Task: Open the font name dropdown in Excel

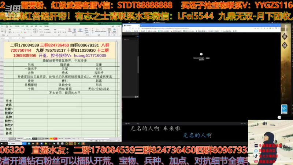Action: (23, 30)
